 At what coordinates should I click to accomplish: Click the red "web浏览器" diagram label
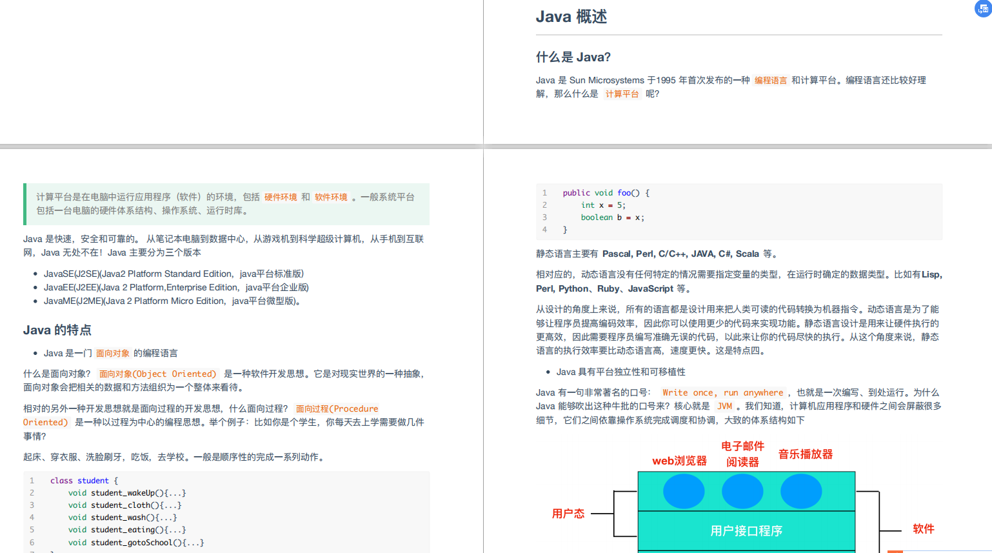click(679, 461)
